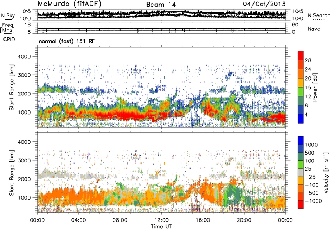
Task: Click the Time UT axis label
Action: [161, 227]
